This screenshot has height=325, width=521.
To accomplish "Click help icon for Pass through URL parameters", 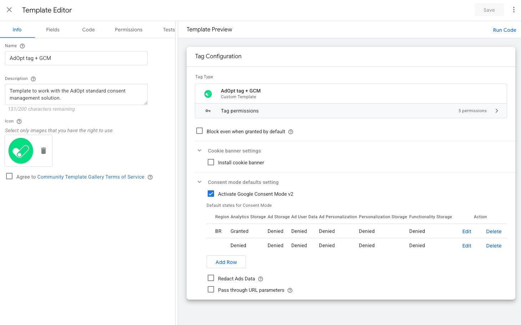I will (290, 290).
